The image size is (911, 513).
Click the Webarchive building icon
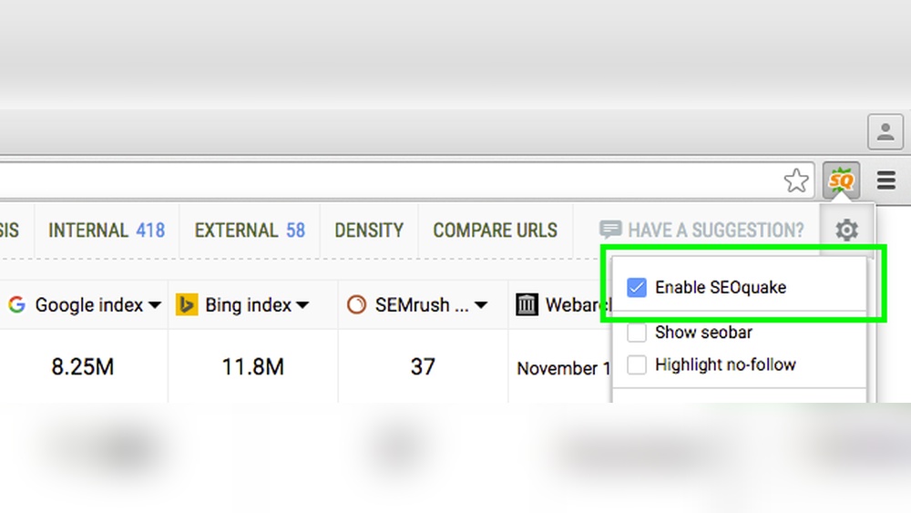[x=527, y=304]
